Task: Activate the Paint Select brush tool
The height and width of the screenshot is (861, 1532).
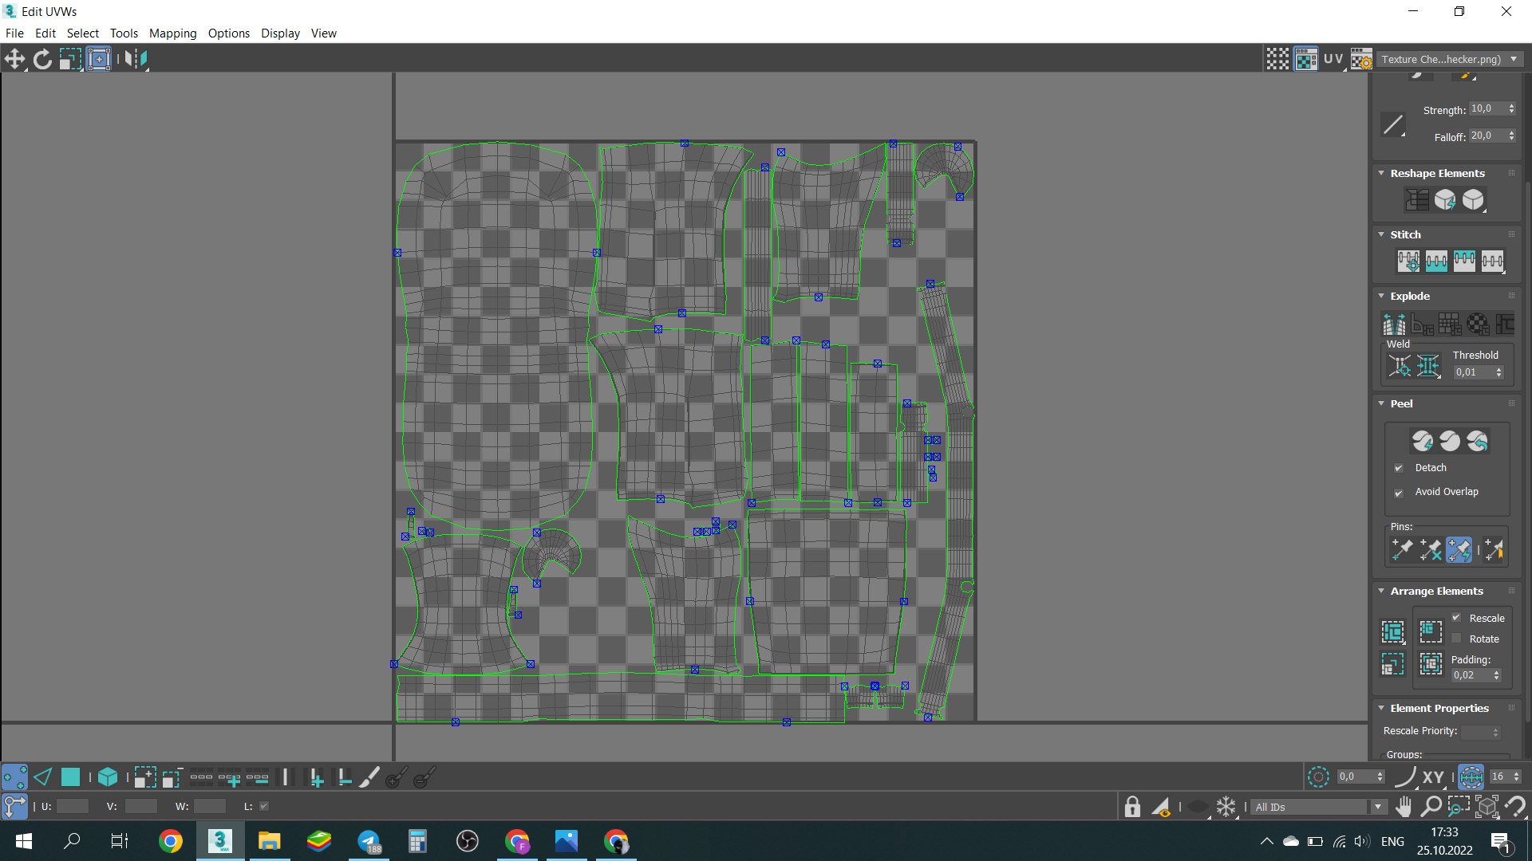Action: pos(369,777)
